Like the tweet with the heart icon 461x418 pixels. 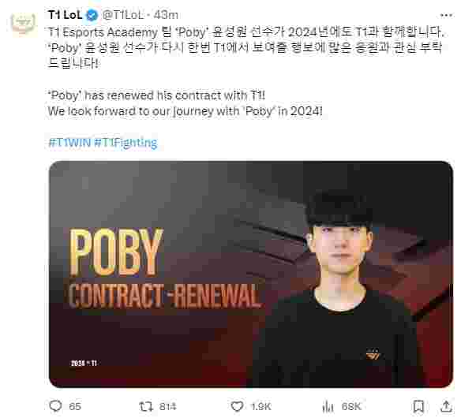tap(237, 406)
